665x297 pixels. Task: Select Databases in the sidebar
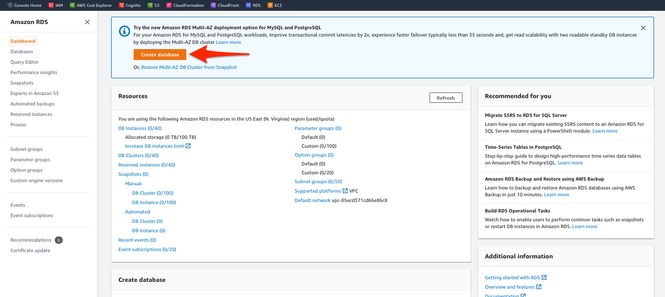(21, 52)
